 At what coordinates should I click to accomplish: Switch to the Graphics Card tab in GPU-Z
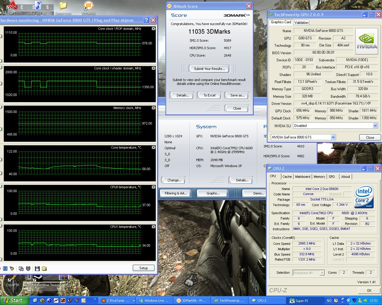pyautogui.click(x=281, y=22)
